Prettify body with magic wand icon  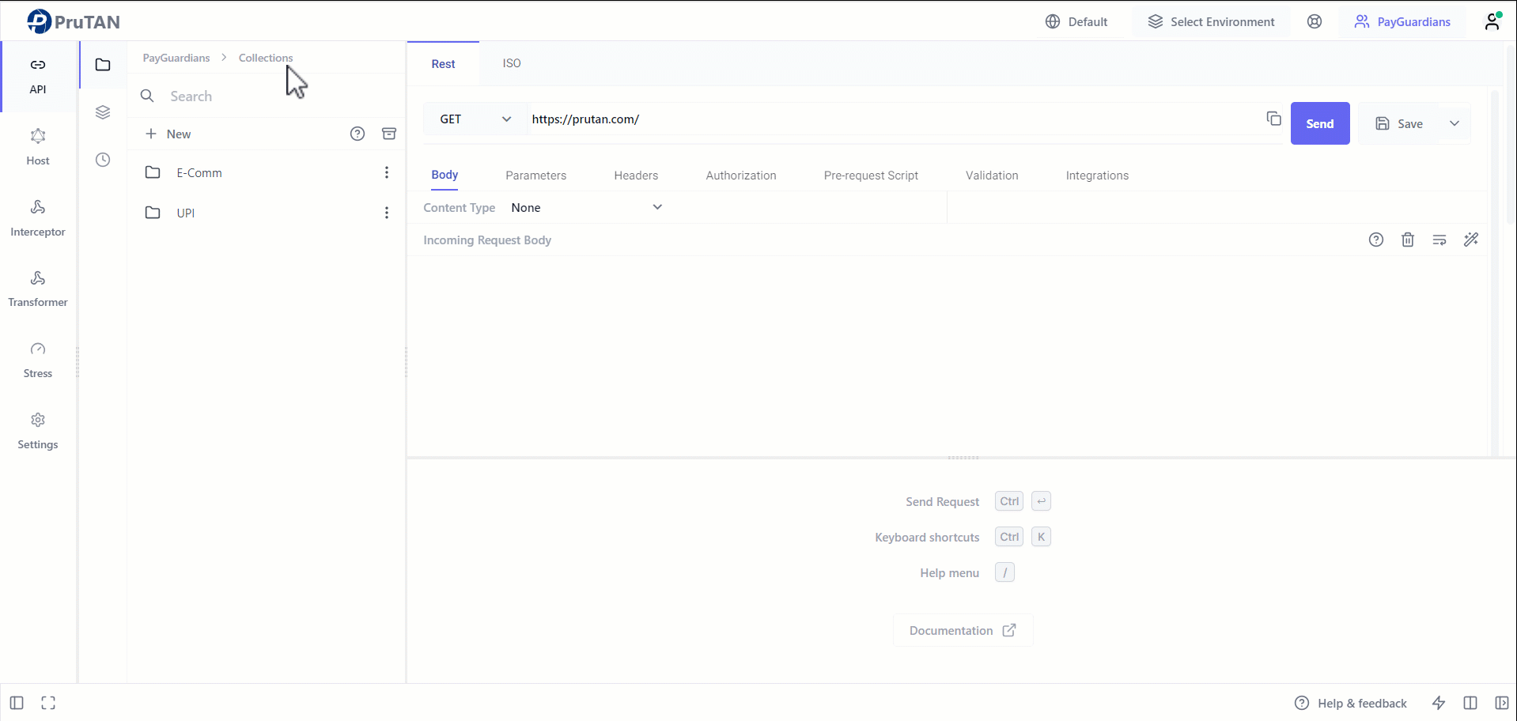tap(1471, 240)
